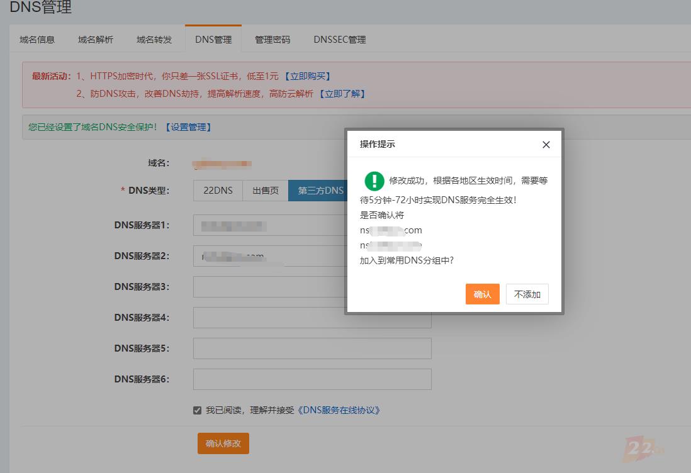Viewport: 691px width, 473px height.
Task: Follow the 【立即购买】 SSL certificate link
Action: point(307,76)
